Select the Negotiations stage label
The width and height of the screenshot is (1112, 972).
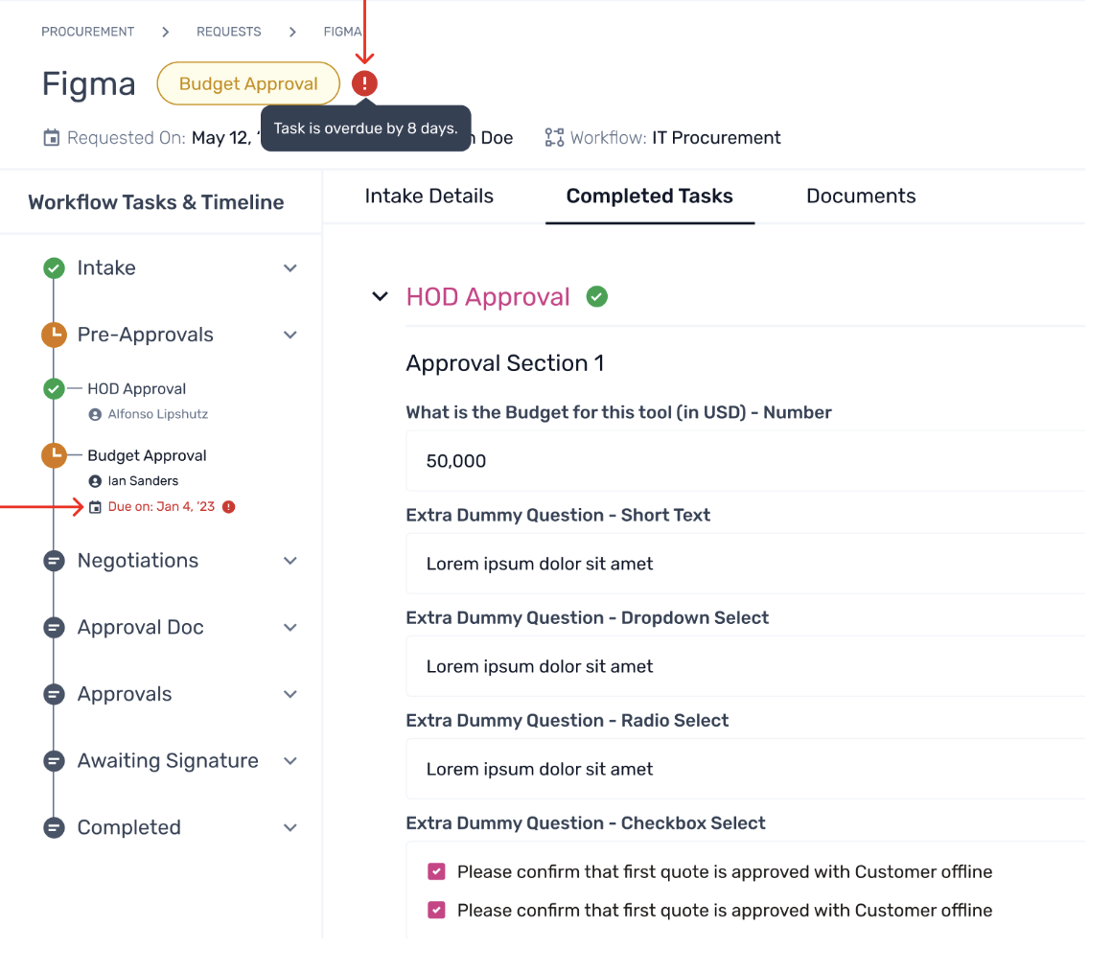point(138,561)
